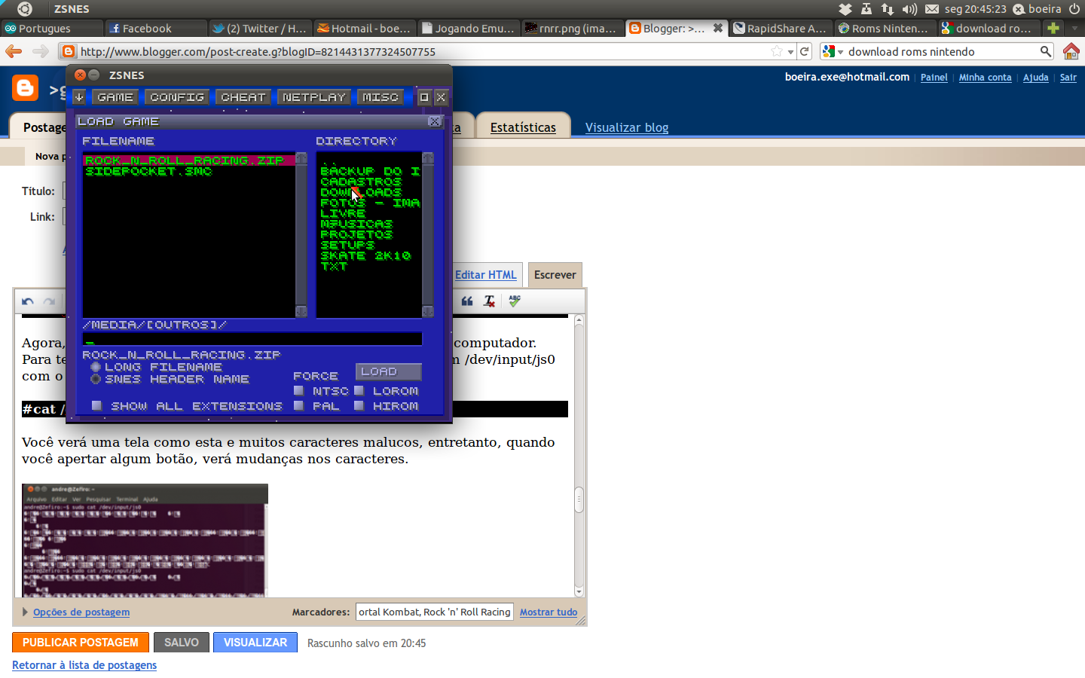Enable Show All Extensions checkbox

point(96,405)
